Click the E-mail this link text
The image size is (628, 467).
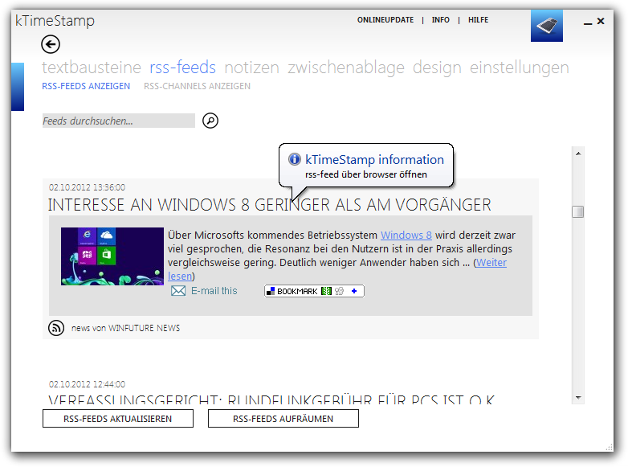(x=214, y=291)
